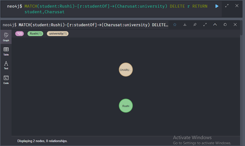Select the university(1) label pill
The width and height of the screenshot is (245, 146).
click(x=58, y=34)
